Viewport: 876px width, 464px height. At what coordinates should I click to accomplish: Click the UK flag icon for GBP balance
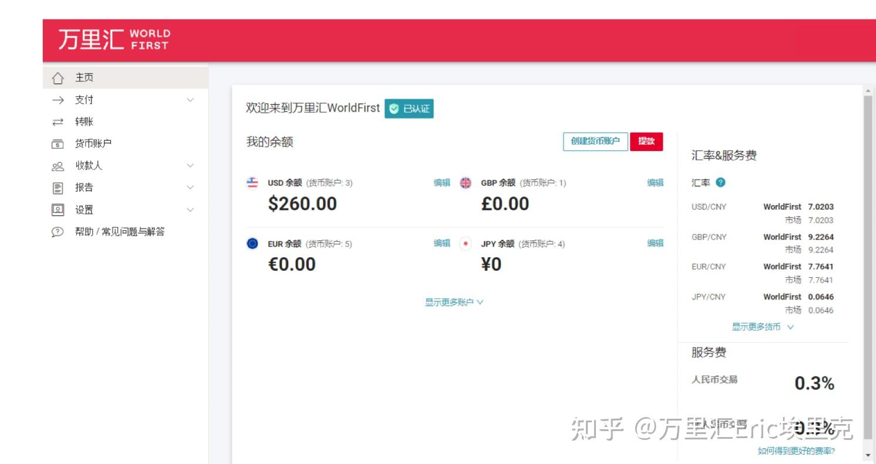[x=466, y=183]
